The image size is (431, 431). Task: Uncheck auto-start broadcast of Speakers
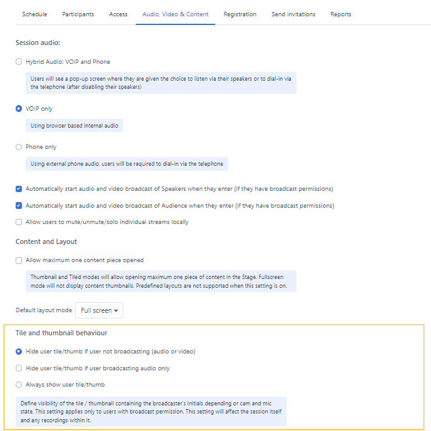(19, 189)
